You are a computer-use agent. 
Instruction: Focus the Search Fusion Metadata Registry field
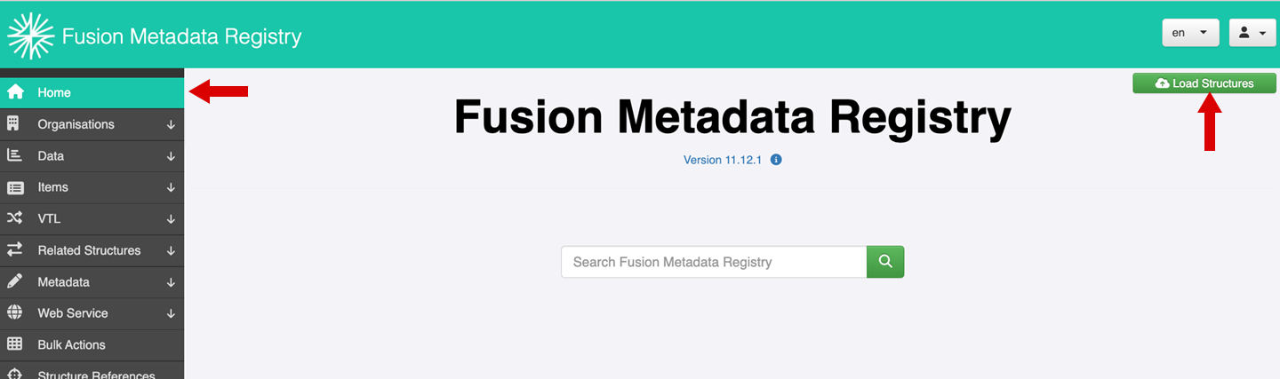(714, 262)
